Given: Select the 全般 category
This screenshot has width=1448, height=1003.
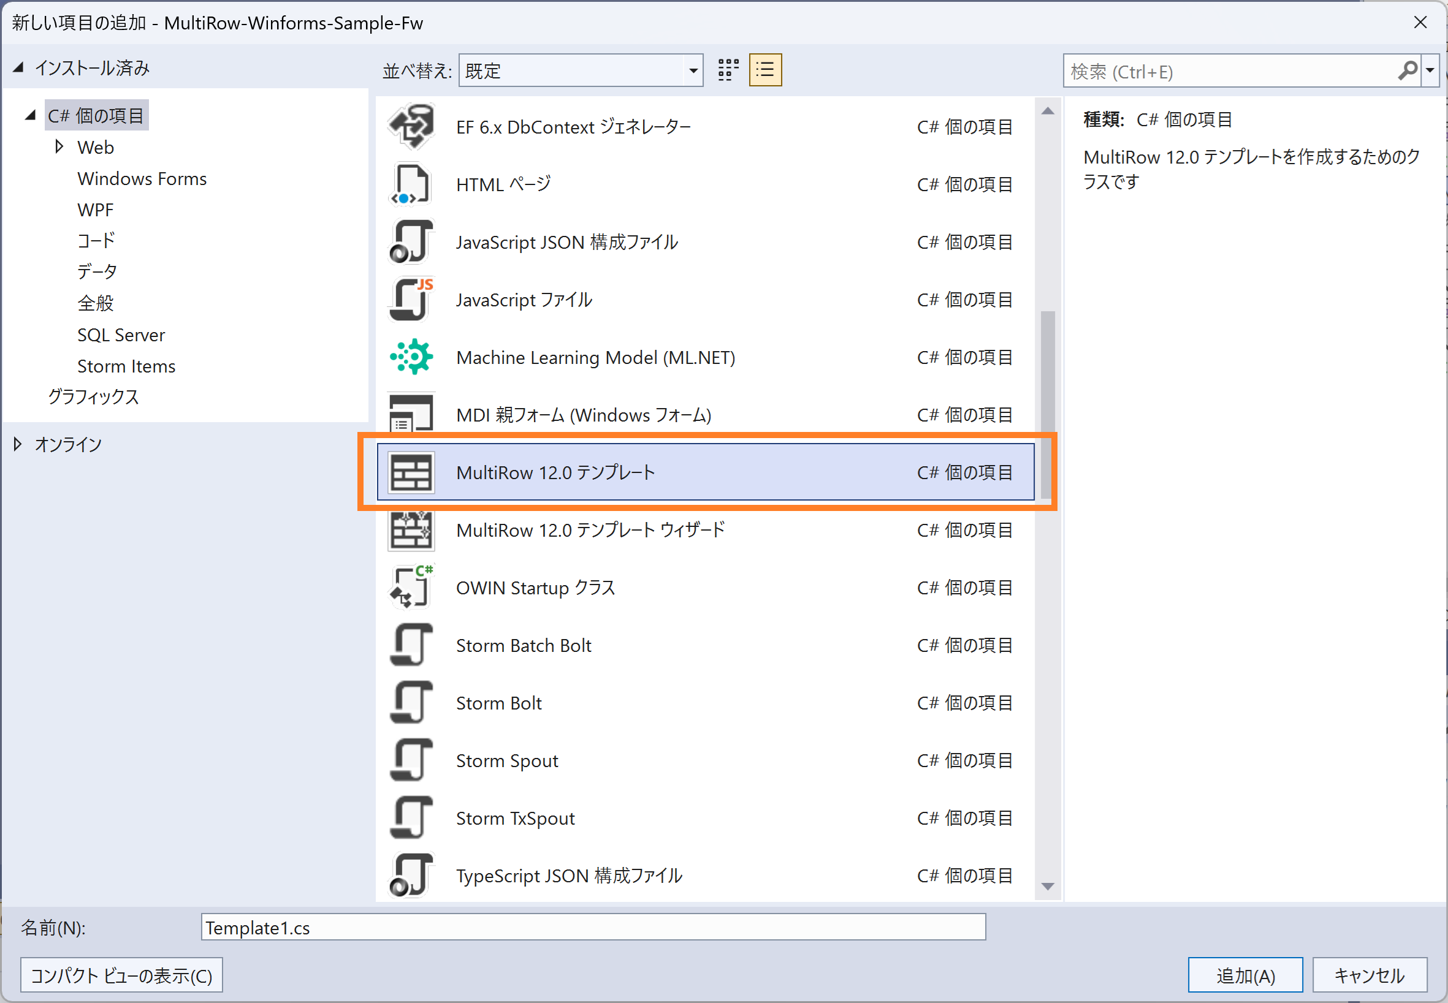Looking at the screenshot, I should coord(96,303).
